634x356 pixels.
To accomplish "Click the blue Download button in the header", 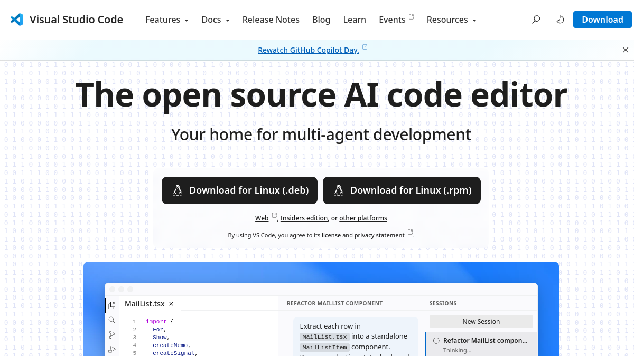I will (602, 20).
